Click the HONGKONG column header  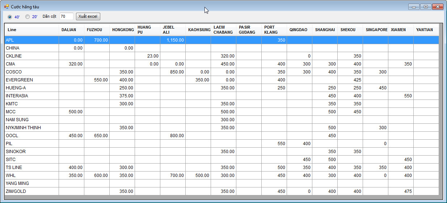122,30
